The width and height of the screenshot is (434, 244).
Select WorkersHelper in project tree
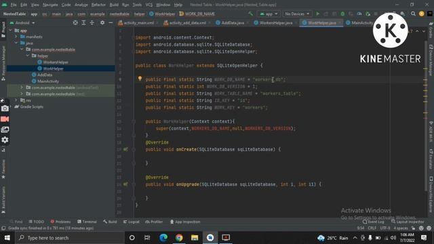click(56, 62)
